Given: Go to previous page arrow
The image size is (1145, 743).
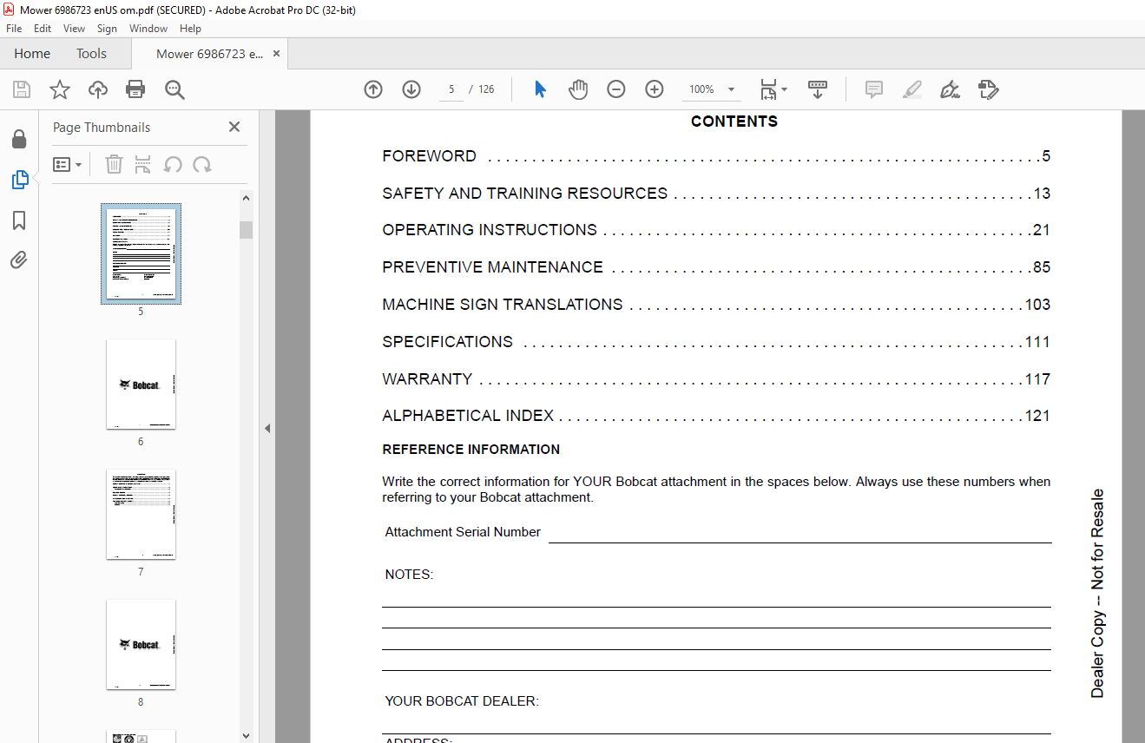Looking at the screenshot, I should 373,89.
